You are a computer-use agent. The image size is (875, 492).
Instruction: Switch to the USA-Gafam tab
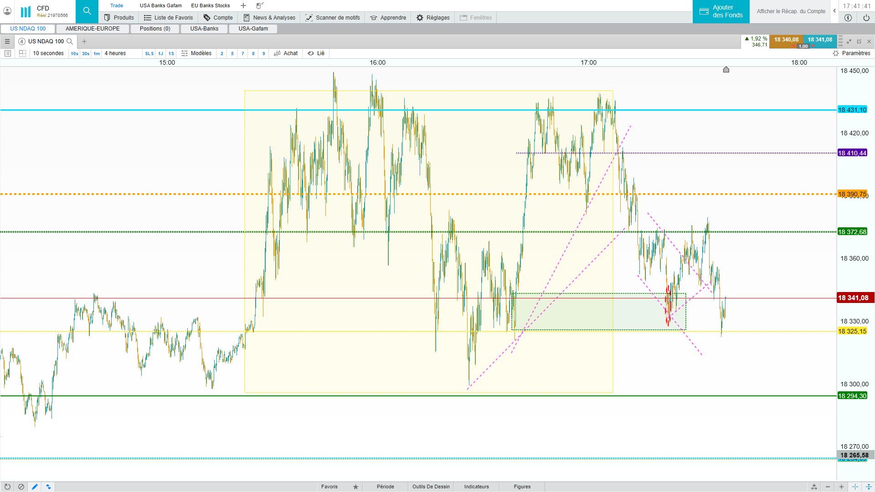pyautogui.click(x=253, y=29)
